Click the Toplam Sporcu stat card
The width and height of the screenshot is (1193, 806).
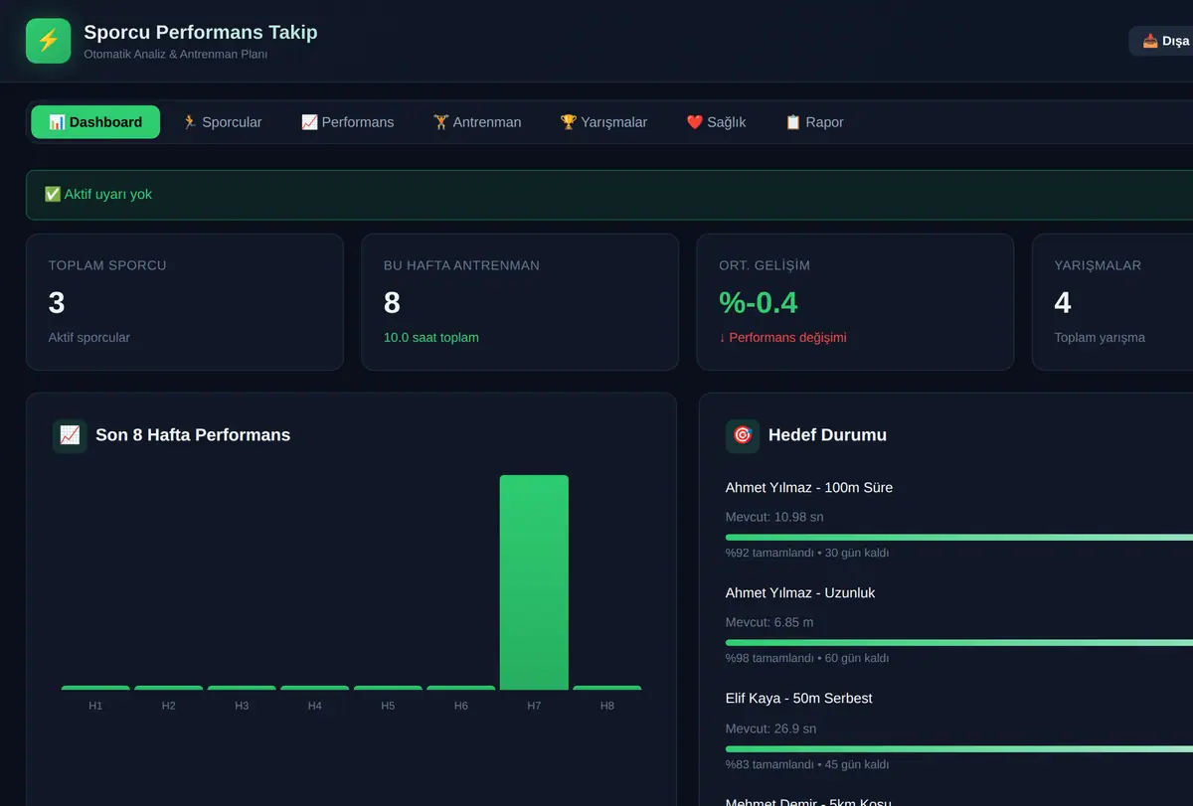coord(185,302)
